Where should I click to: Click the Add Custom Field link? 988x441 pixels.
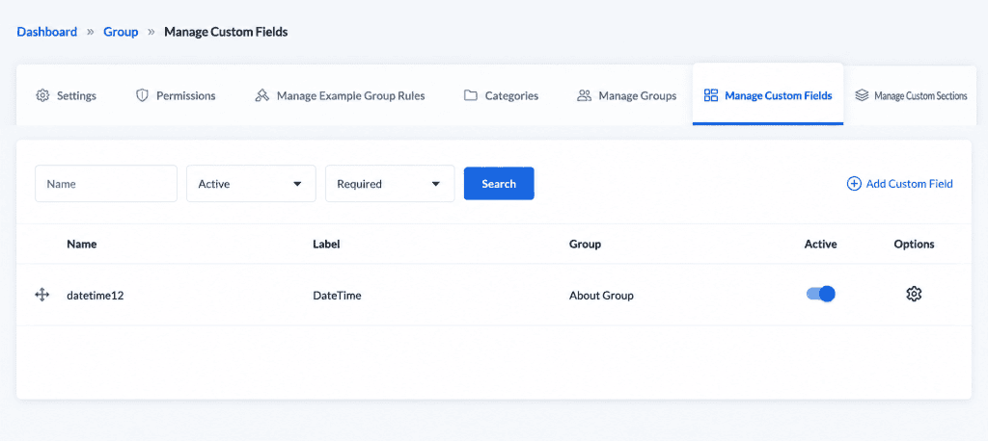900,184
